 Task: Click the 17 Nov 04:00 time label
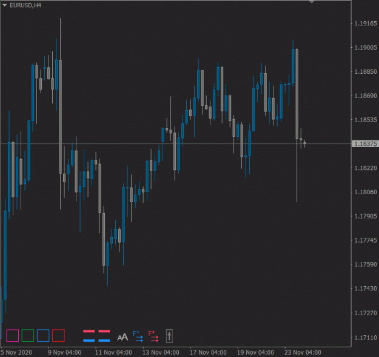click(x=208, y=352)
